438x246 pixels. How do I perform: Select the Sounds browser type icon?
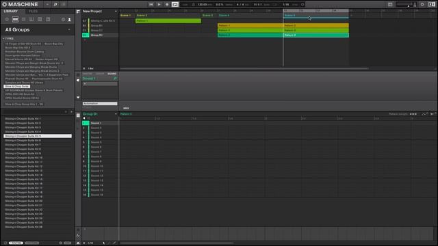23,19
